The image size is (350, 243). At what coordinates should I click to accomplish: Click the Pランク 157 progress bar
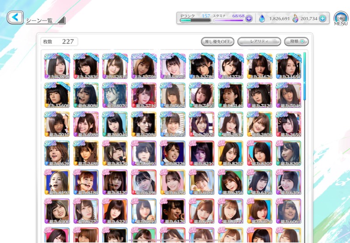point(195,20)
